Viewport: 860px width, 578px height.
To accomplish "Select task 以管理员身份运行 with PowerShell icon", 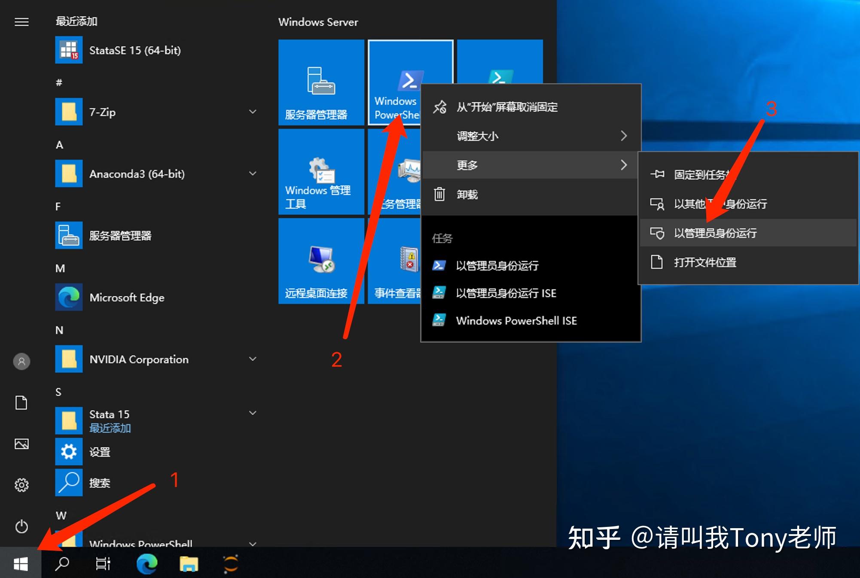I will [531, 266].
